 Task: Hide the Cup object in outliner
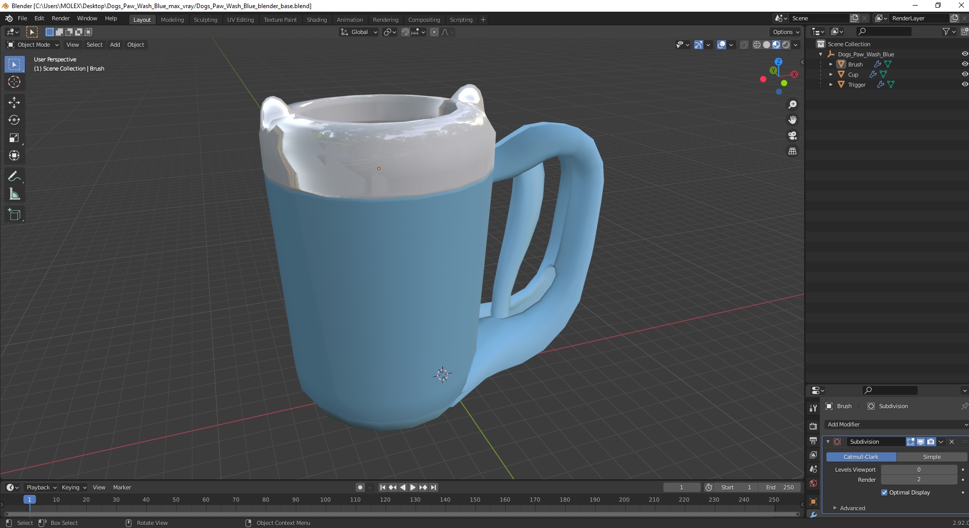click(964, 74)
